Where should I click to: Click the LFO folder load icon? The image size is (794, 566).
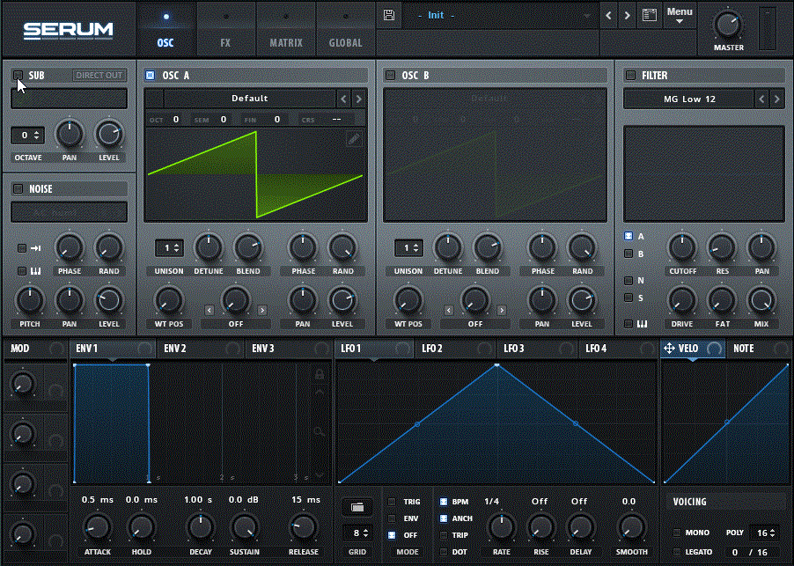pos(357,507)
